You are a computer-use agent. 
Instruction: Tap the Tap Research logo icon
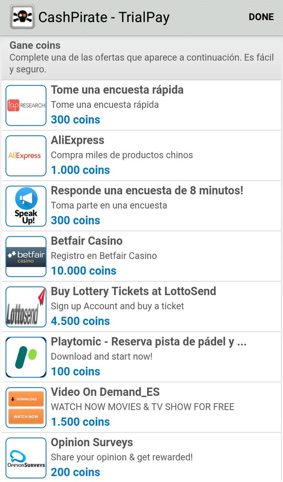(x=26, y=105)
